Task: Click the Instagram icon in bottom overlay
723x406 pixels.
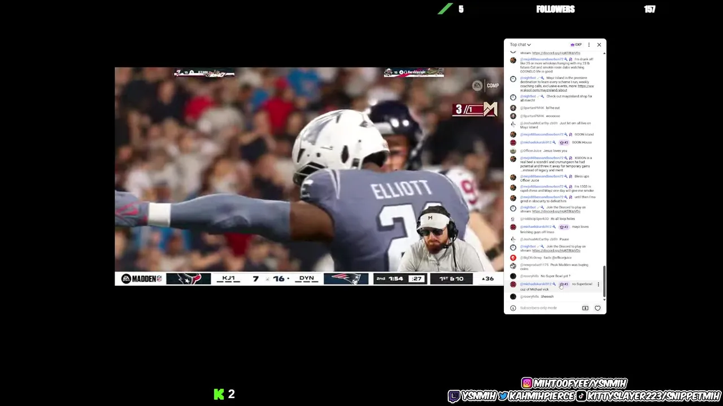Action: pyautogui.click(x=527, y=383)
